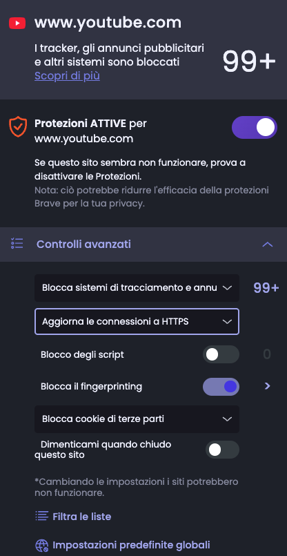Click the Controlli avanzati section header
The height and width of the screenshot is (556, 287).
pos(143,245)
